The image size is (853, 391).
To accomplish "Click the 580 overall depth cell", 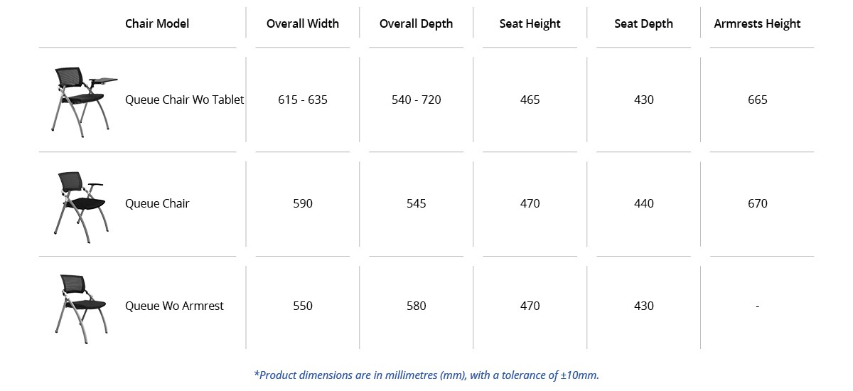I will pos(417,306).
